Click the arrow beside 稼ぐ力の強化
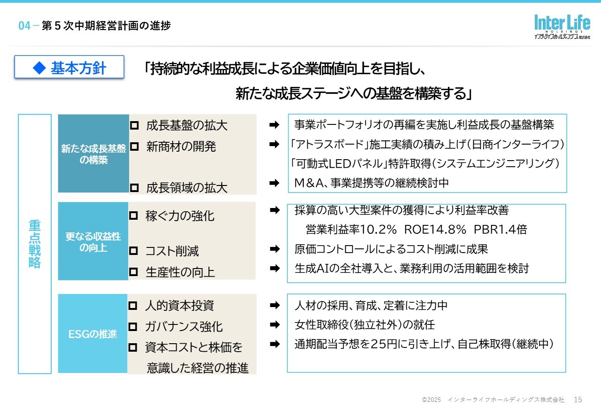 pyautogui.click(x=275, y=211)
